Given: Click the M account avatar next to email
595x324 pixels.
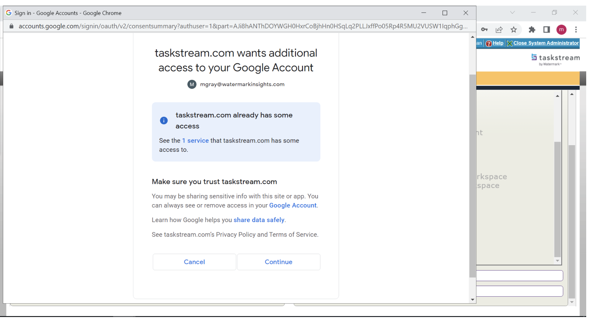Looking at the screenshot, I should (192, 84).
